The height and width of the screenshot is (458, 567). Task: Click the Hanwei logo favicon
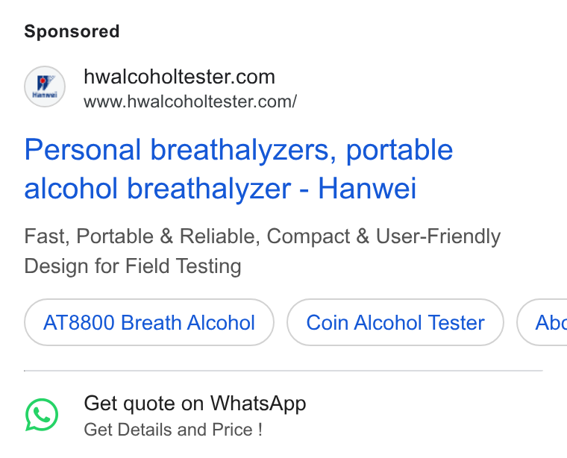45,87
